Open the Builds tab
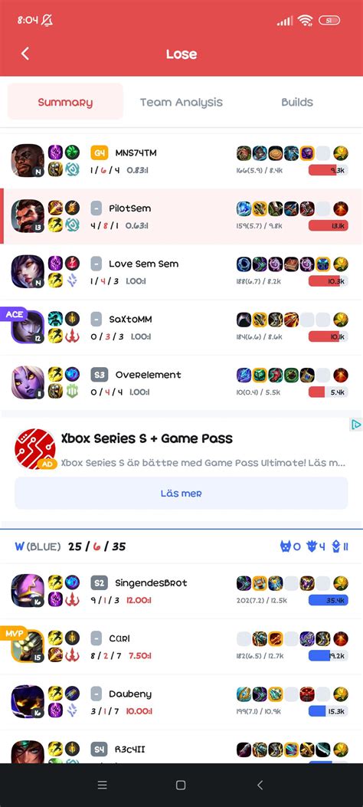Image resolution: width=363 pixels, height=807 pixels. click(297, 102)
